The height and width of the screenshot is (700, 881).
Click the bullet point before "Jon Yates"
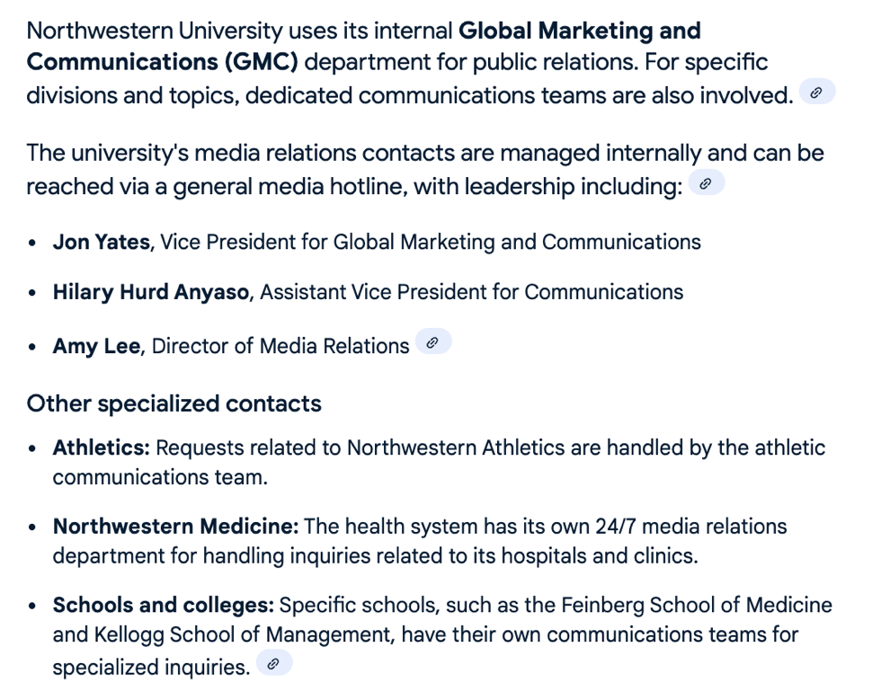[33, 243]
